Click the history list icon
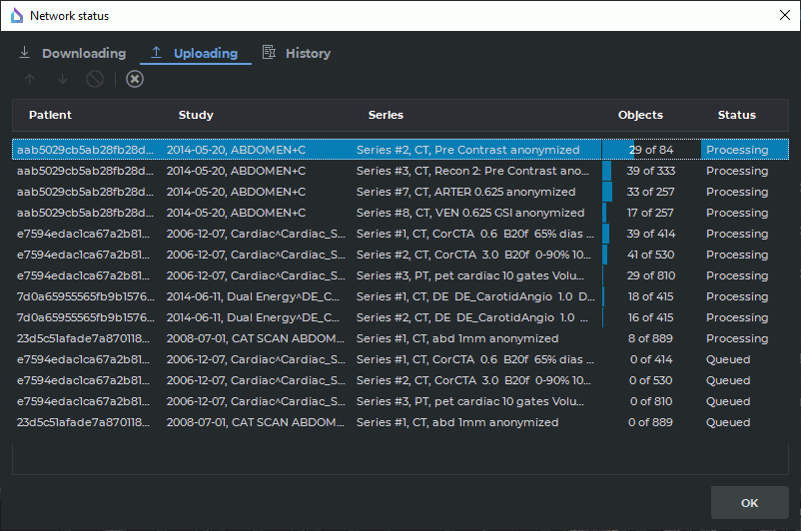 (270, 52)
